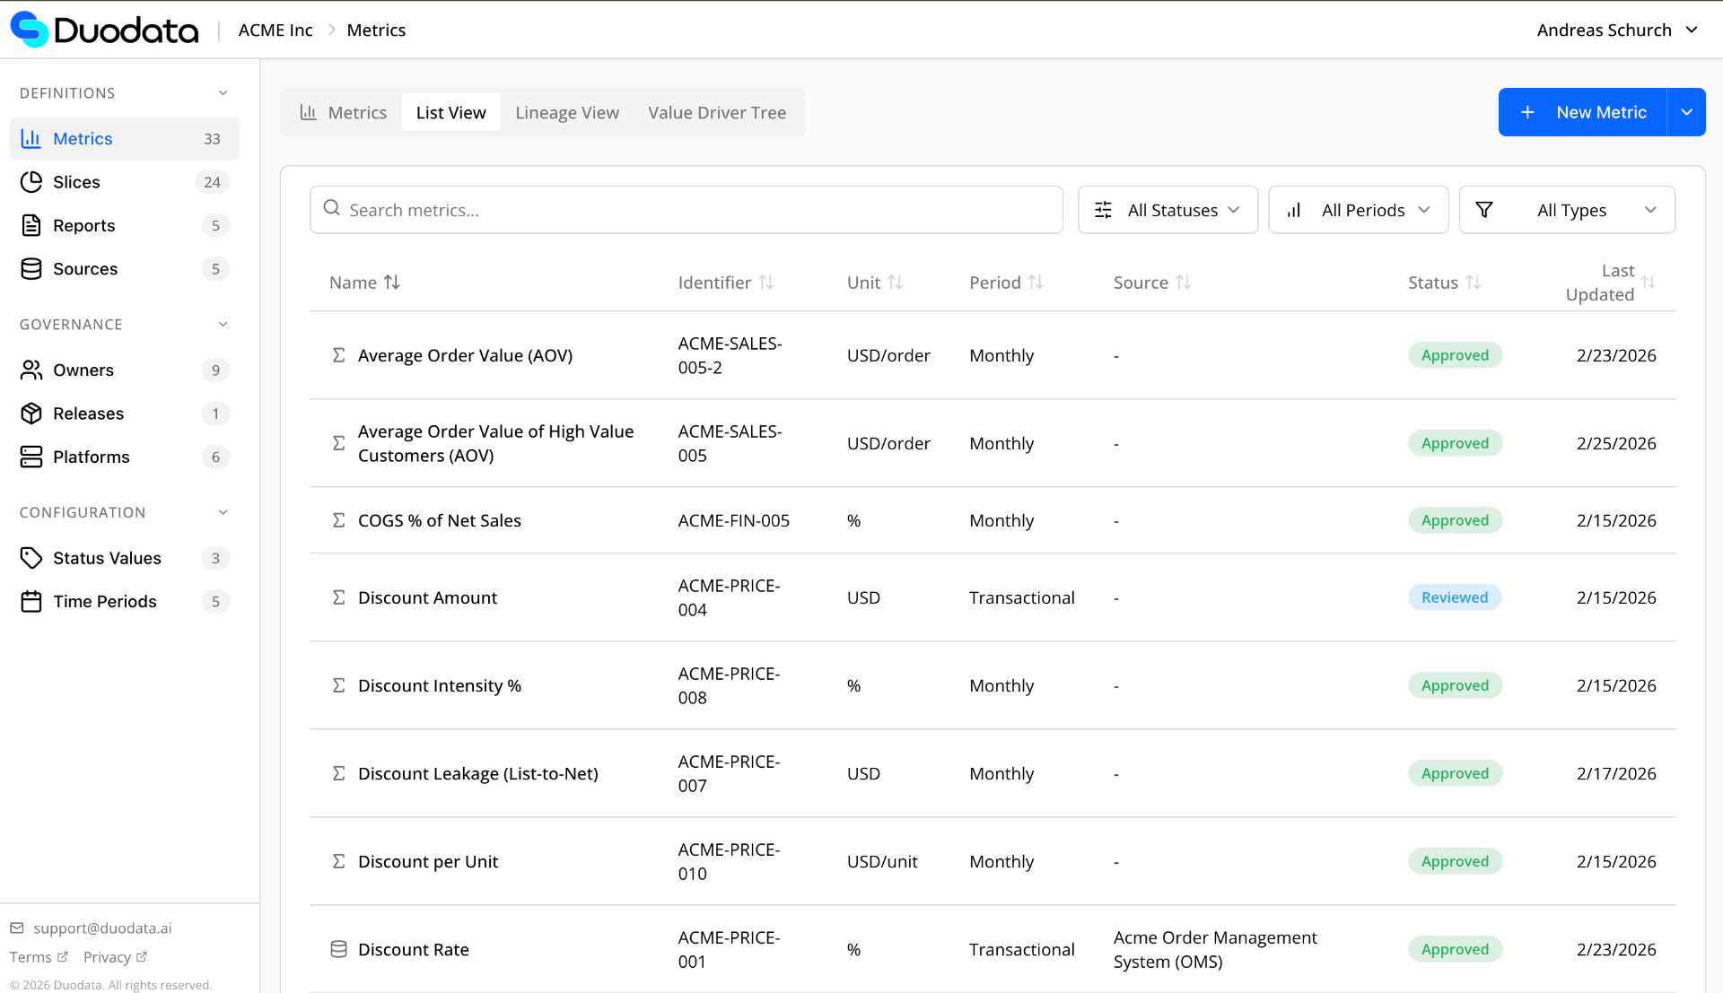
Task: Click the sigma icon next to Discount Amount
Action: pyautogui.click(x=339, y=597)
